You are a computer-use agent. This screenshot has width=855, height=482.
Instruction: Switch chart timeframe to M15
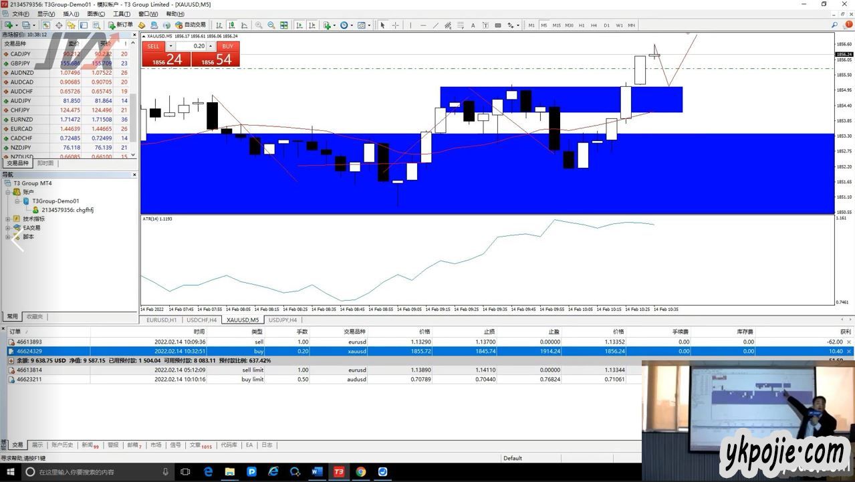[x=556, y=25]
